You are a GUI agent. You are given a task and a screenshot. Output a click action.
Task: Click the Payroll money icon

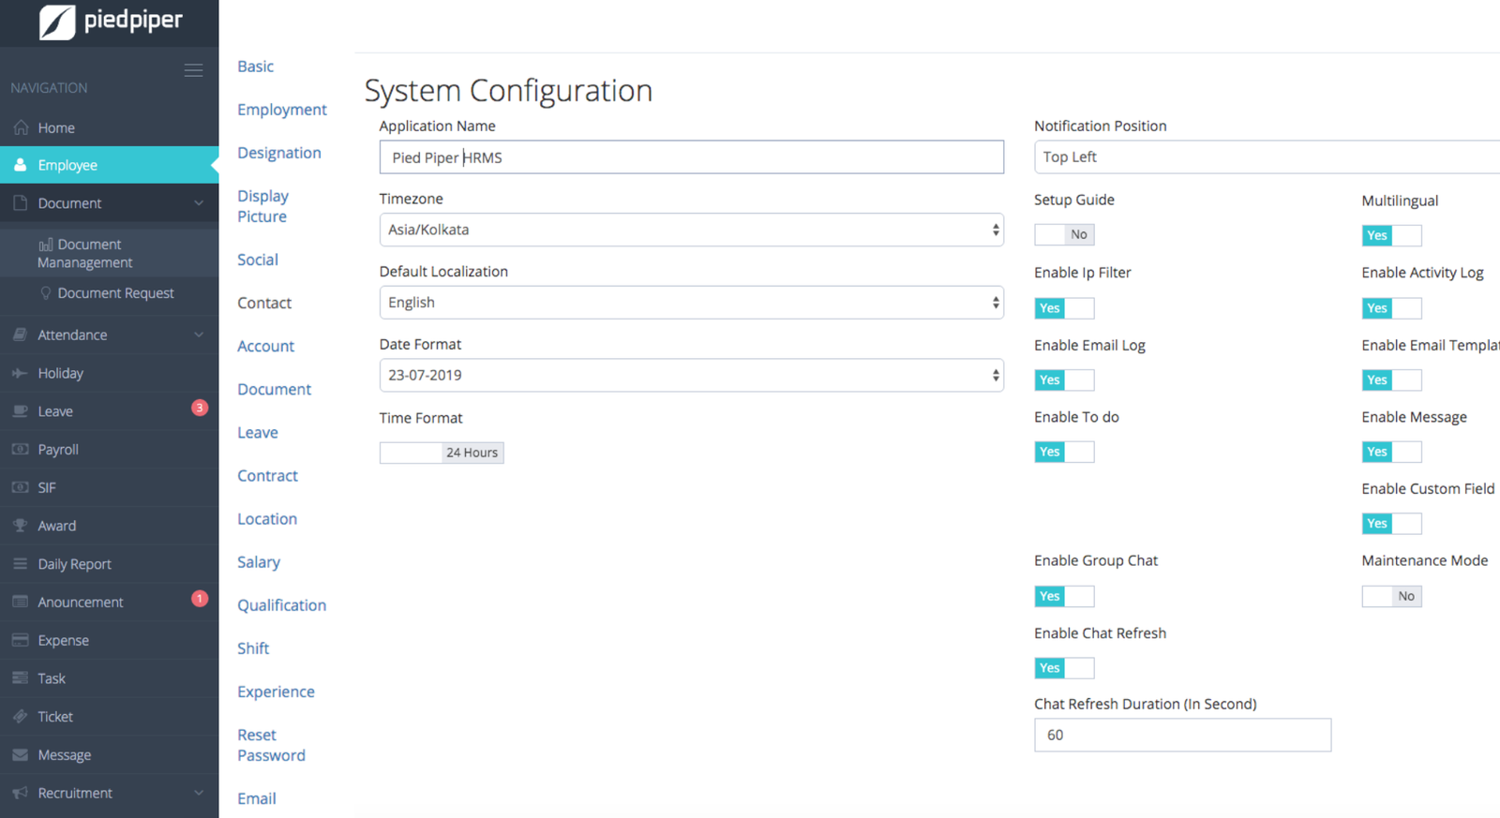pyautogui.click(x=20, y=450)
